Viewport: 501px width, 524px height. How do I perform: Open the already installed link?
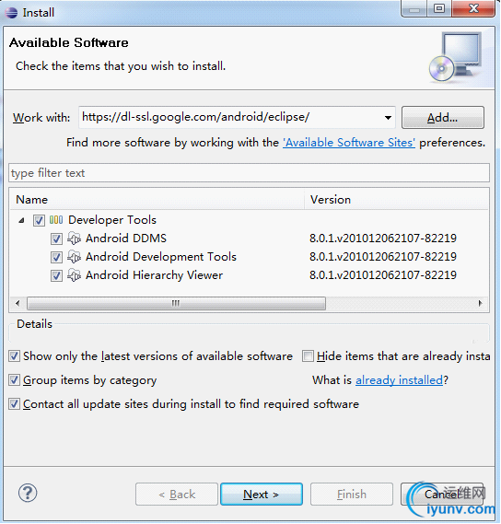point(399,380)
